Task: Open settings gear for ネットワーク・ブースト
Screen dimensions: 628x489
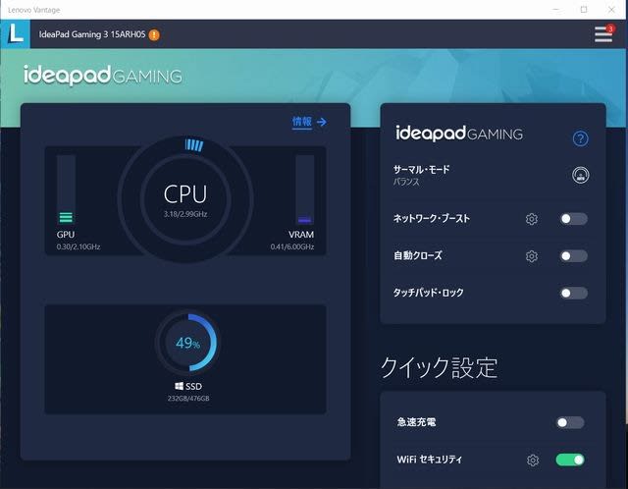Action: tap(532, 219)
